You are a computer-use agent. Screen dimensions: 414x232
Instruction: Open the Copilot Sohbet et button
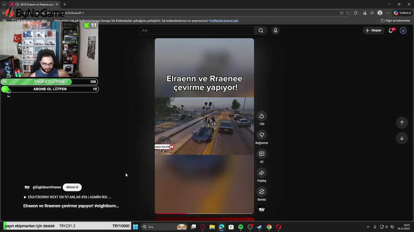coord(402,13)
